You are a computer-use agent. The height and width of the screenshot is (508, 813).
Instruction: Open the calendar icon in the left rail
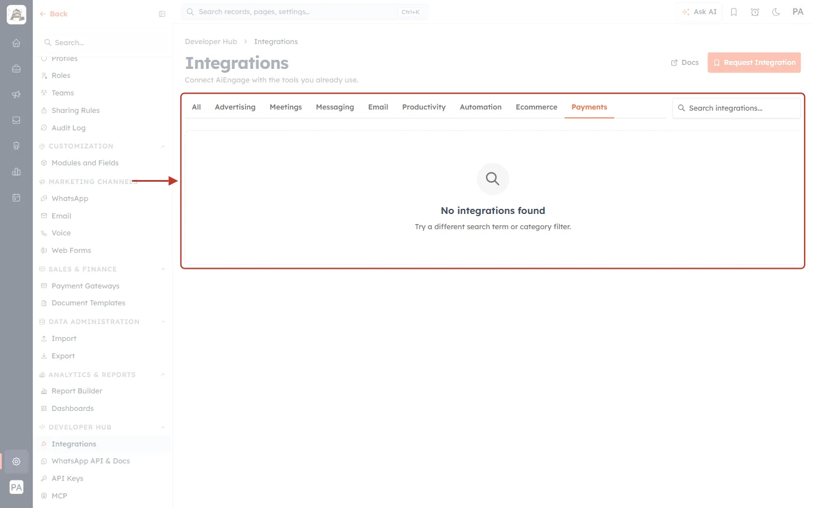click(16, 198)
